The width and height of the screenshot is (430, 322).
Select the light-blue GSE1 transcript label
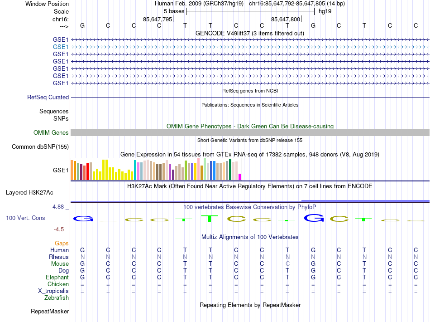(61, 47)
